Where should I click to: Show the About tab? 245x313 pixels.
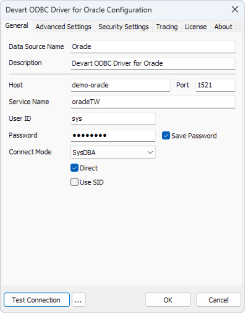[223, 26]
